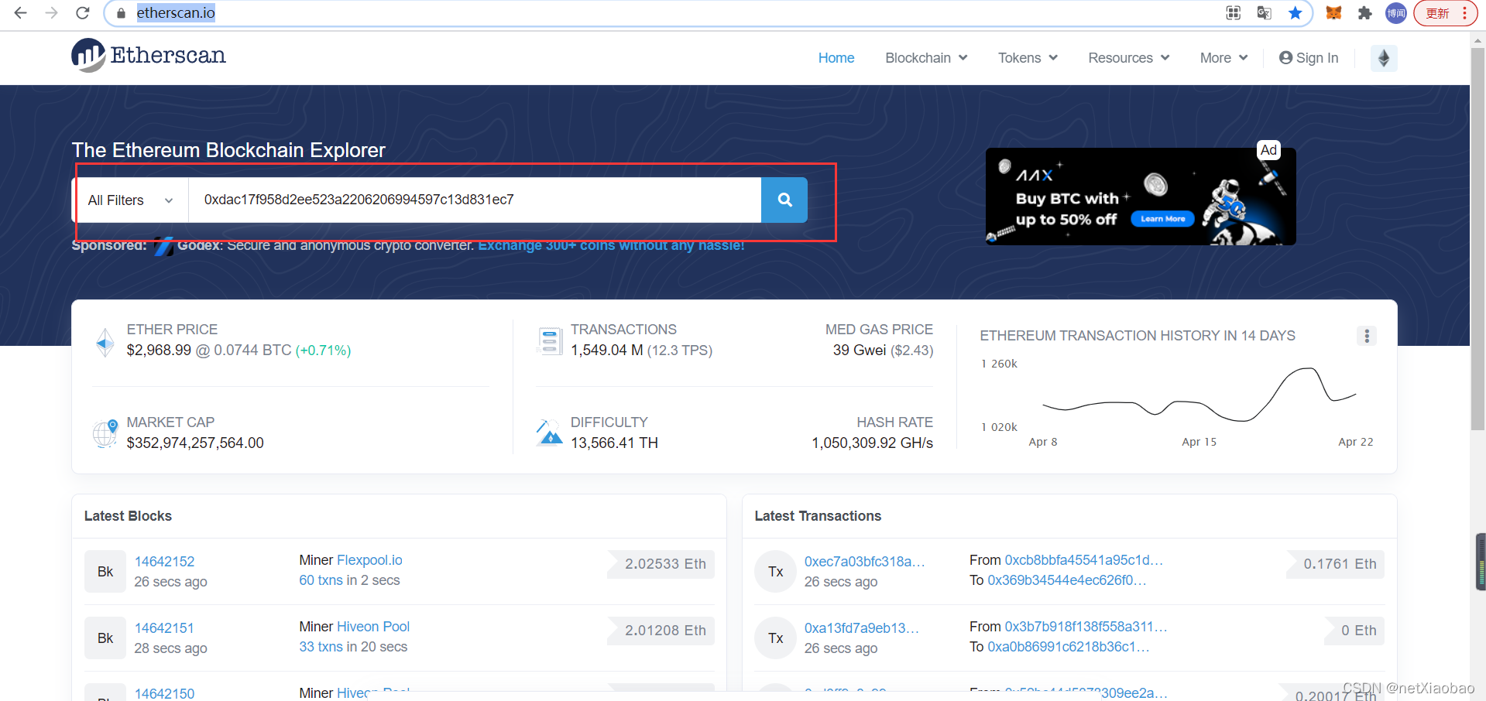Click the Difficulty mountain icon

(x=549, y=433)
